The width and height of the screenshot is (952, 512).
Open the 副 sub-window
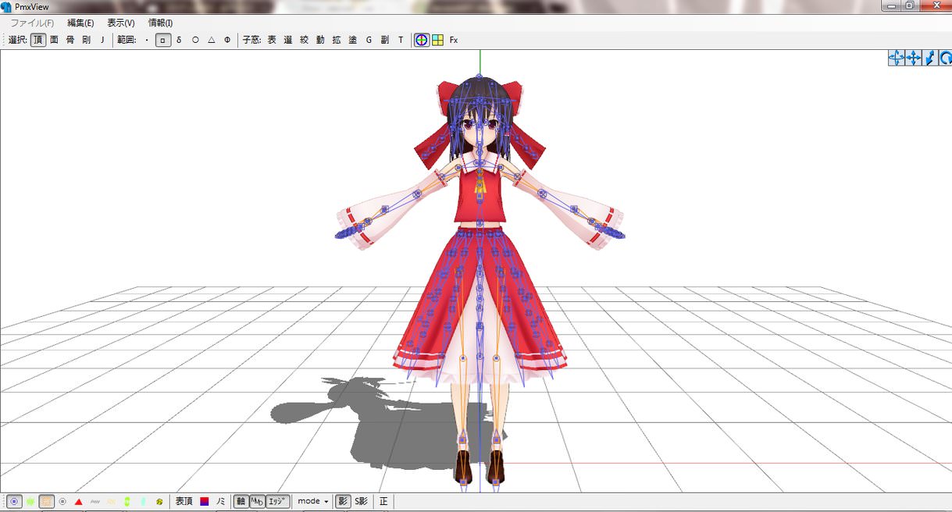pyautogui.click(x=385, y=40)
